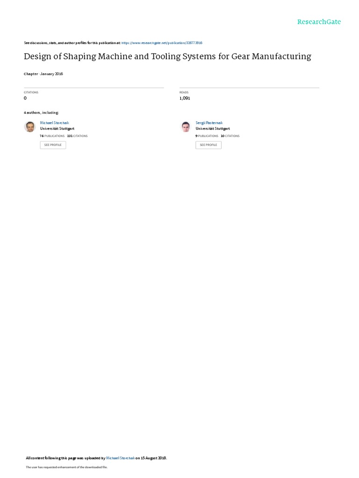Click Universität Stuttgart under Michael Storchak
The image size is (359, 478).
tap(57, 129)
